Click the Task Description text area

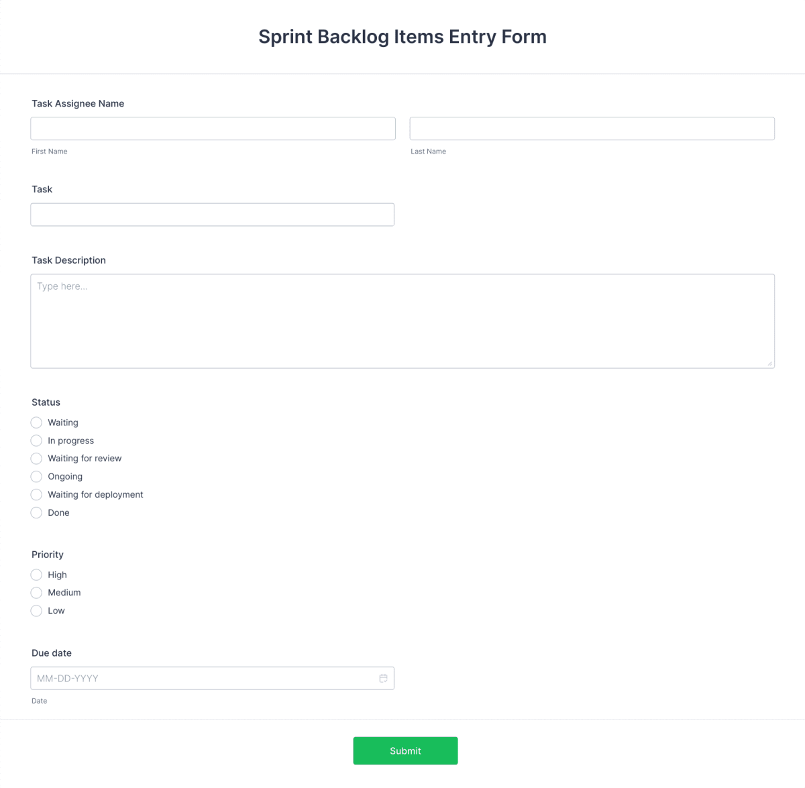[402, 321]
